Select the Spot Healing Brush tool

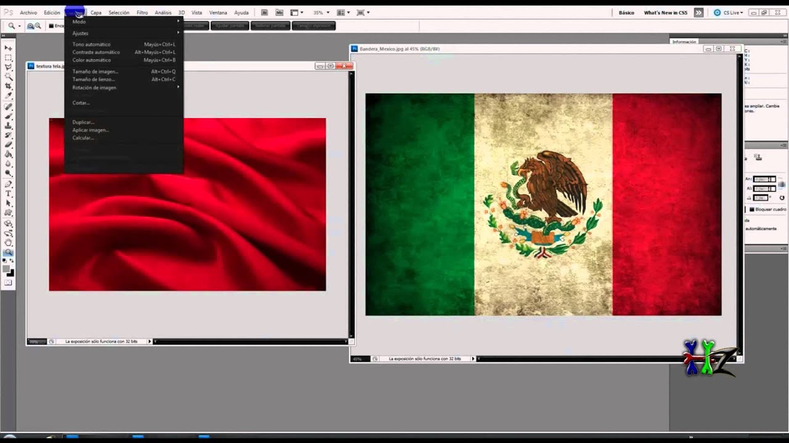9,106
